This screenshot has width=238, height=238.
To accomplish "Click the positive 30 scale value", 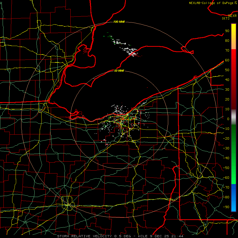I will pos(227,90).
